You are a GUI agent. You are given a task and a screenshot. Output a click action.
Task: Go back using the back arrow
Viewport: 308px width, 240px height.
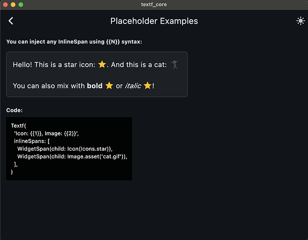tap(11, 21)
